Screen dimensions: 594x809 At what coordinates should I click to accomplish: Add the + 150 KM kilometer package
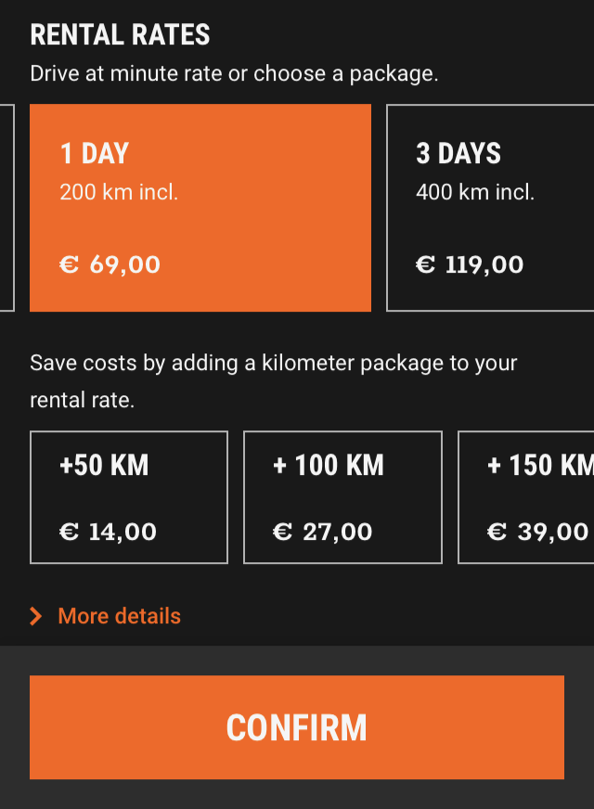(526, 497)
